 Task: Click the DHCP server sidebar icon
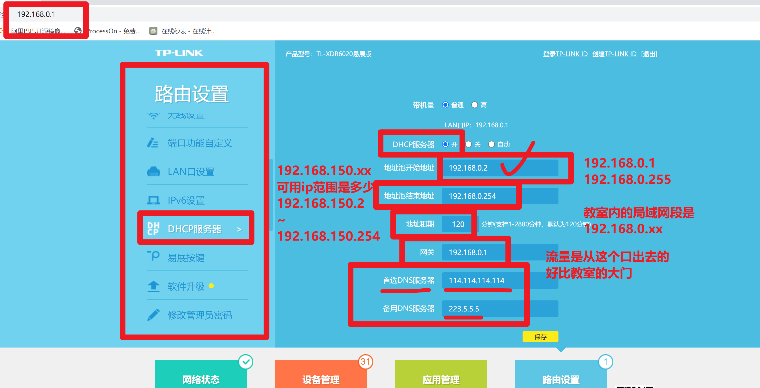point(153,229)
